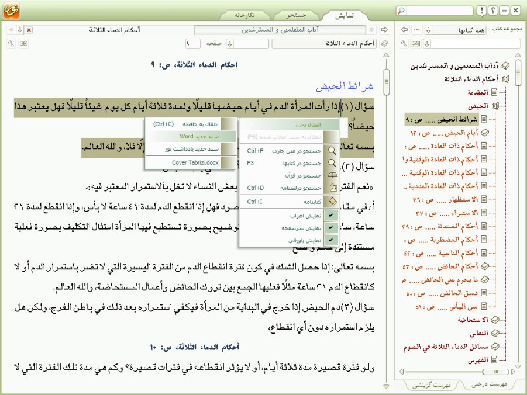Choose جستجو درلغتنامه in the context menu

[x=290, y=188]
